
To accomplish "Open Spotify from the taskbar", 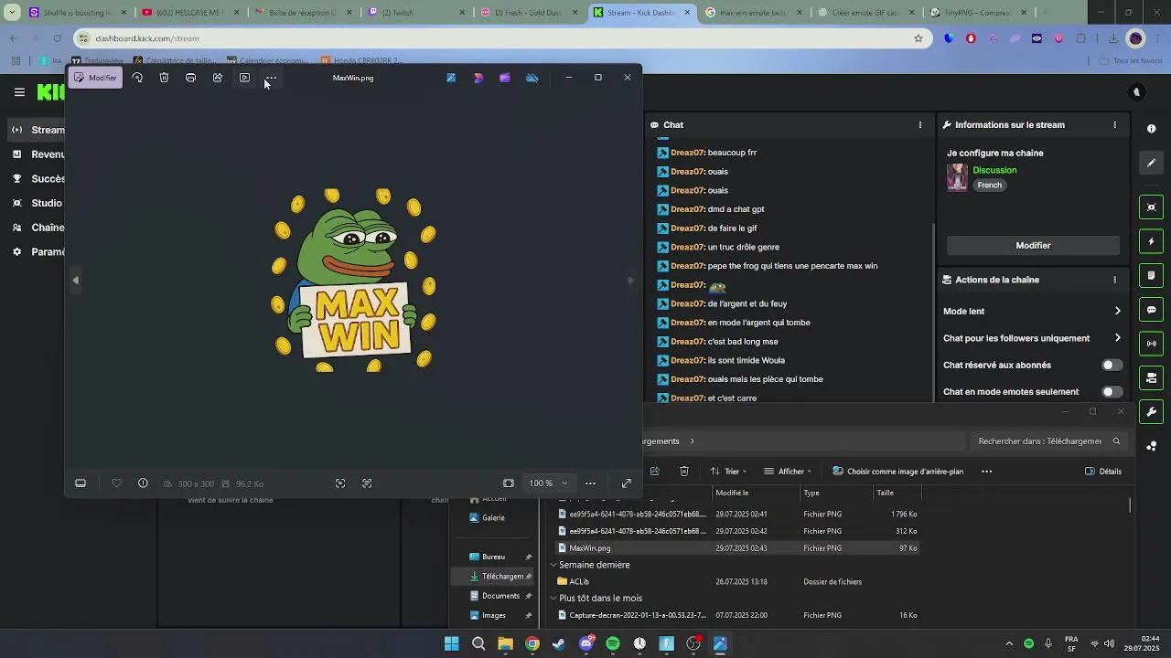I will click(613, 643).
